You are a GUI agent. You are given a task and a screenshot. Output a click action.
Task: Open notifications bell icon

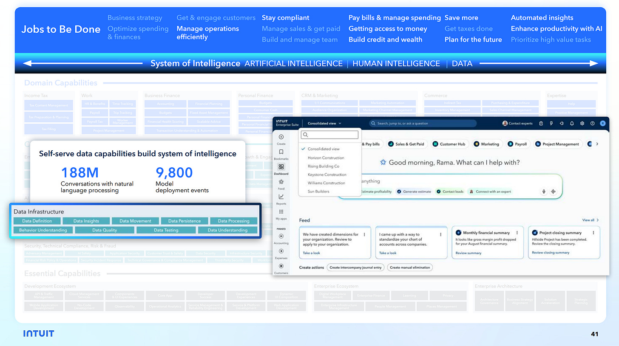[572, 124]
